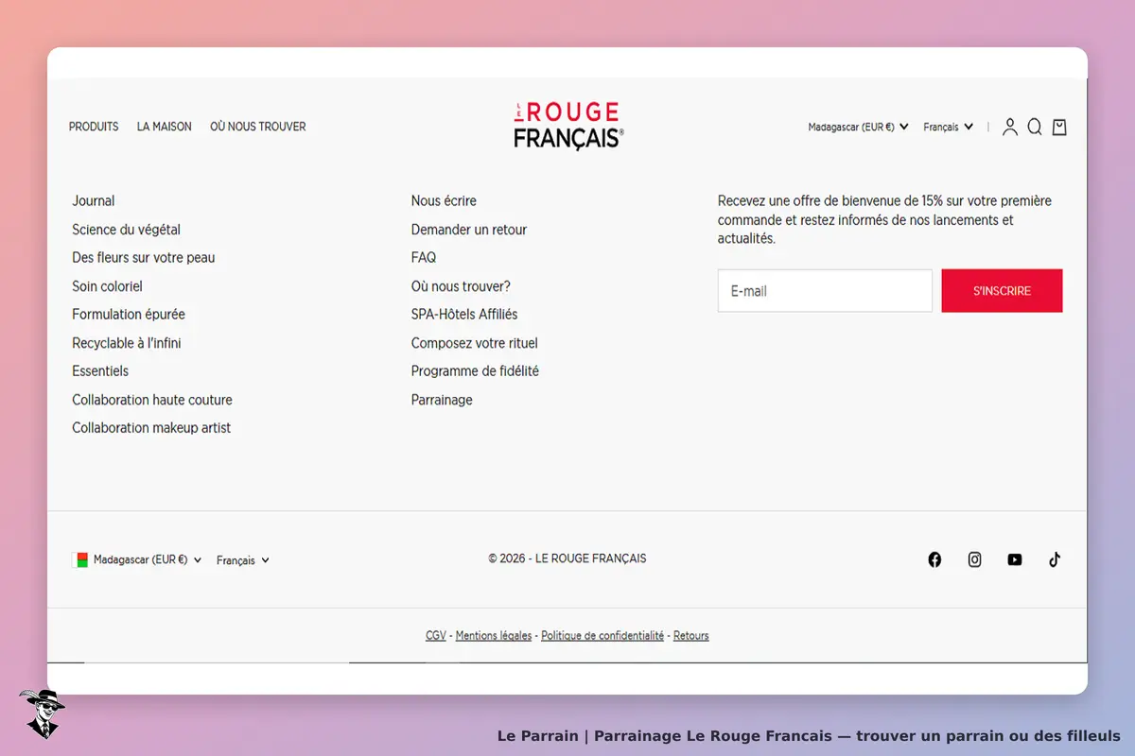This screenshot has height=756, width=1135.
Task: Open the CGV link
Action: pos(436,636)
